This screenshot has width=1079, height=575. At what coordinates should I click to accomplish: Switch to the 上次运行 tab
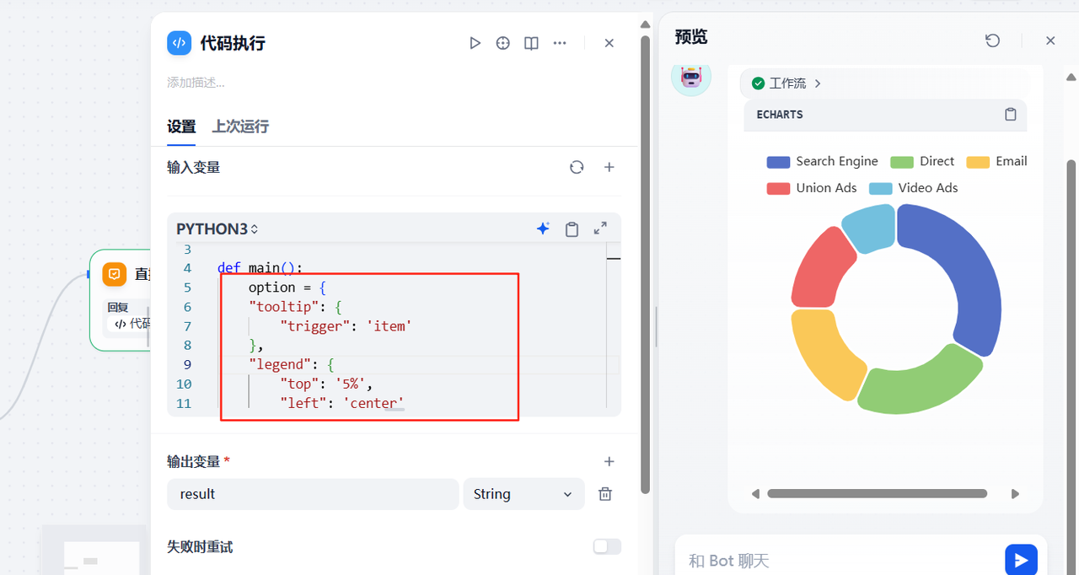pos(240,126)
